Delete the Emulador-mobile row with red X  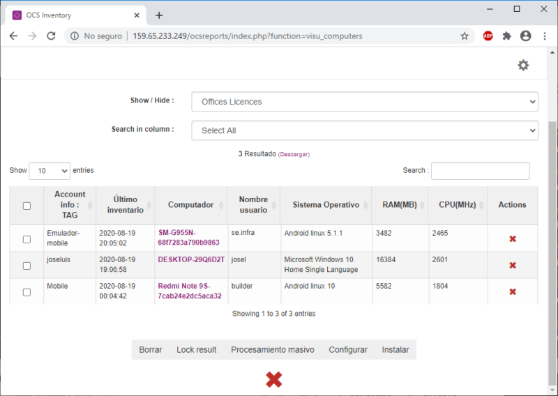[x=513, y=239]
